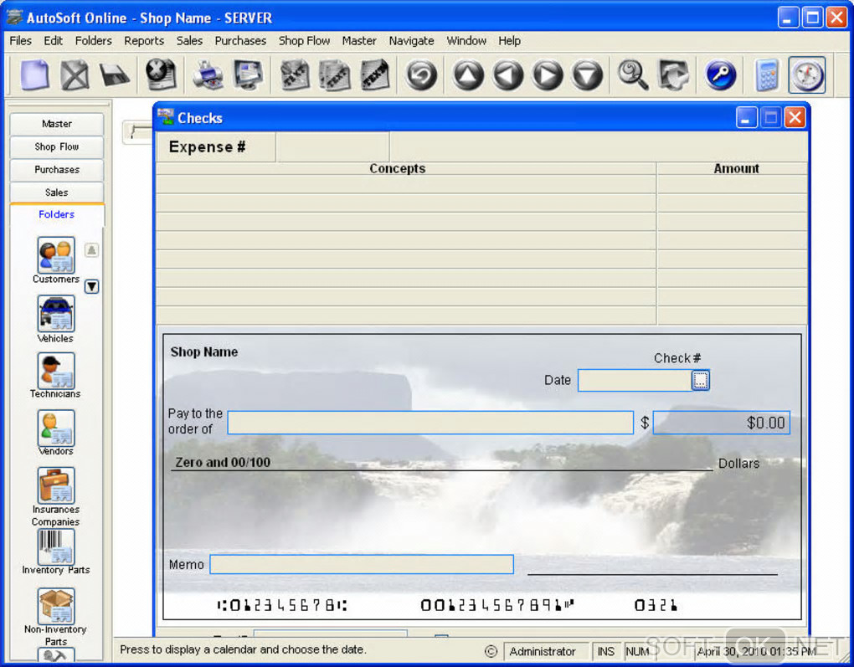The image size is (854, 667).
Task: Open the Help menu
Action: click(509, 41)
